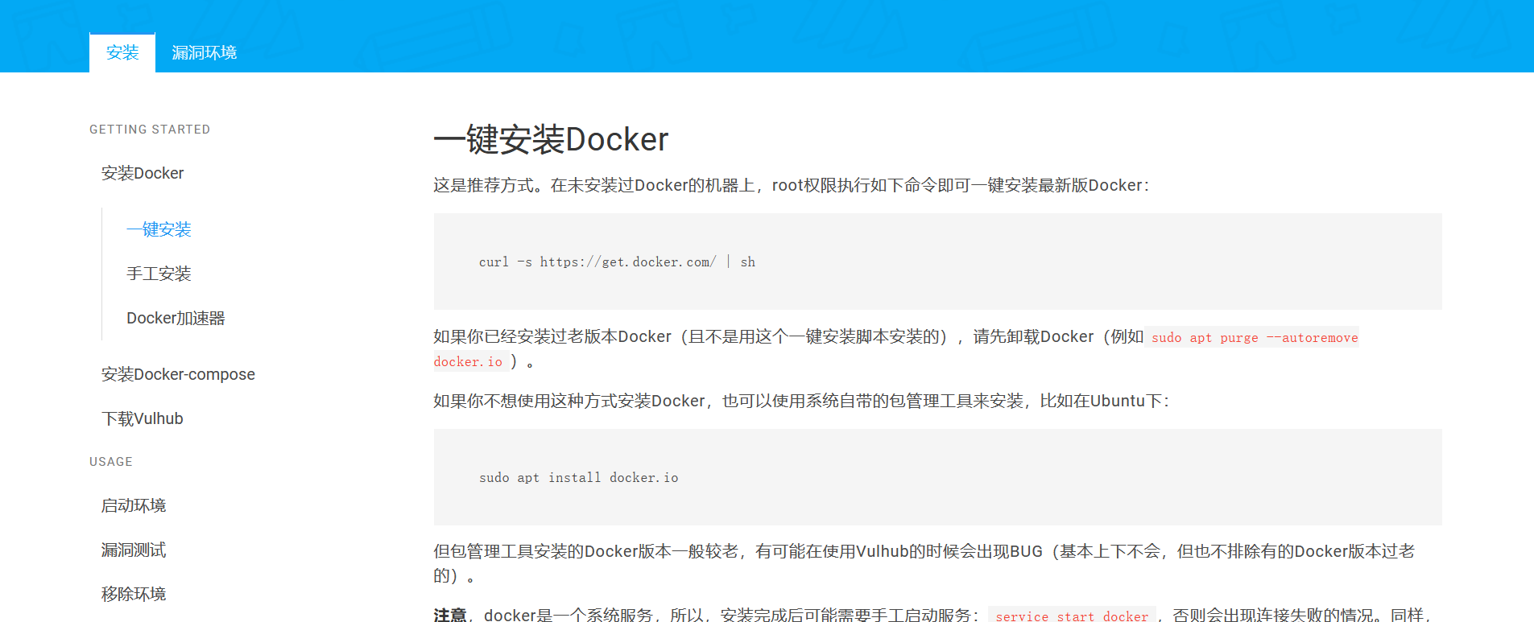Open the Docker加速器 sidebar entry
This screenshot has height=622, width=1534.
[x=176, y=318]
